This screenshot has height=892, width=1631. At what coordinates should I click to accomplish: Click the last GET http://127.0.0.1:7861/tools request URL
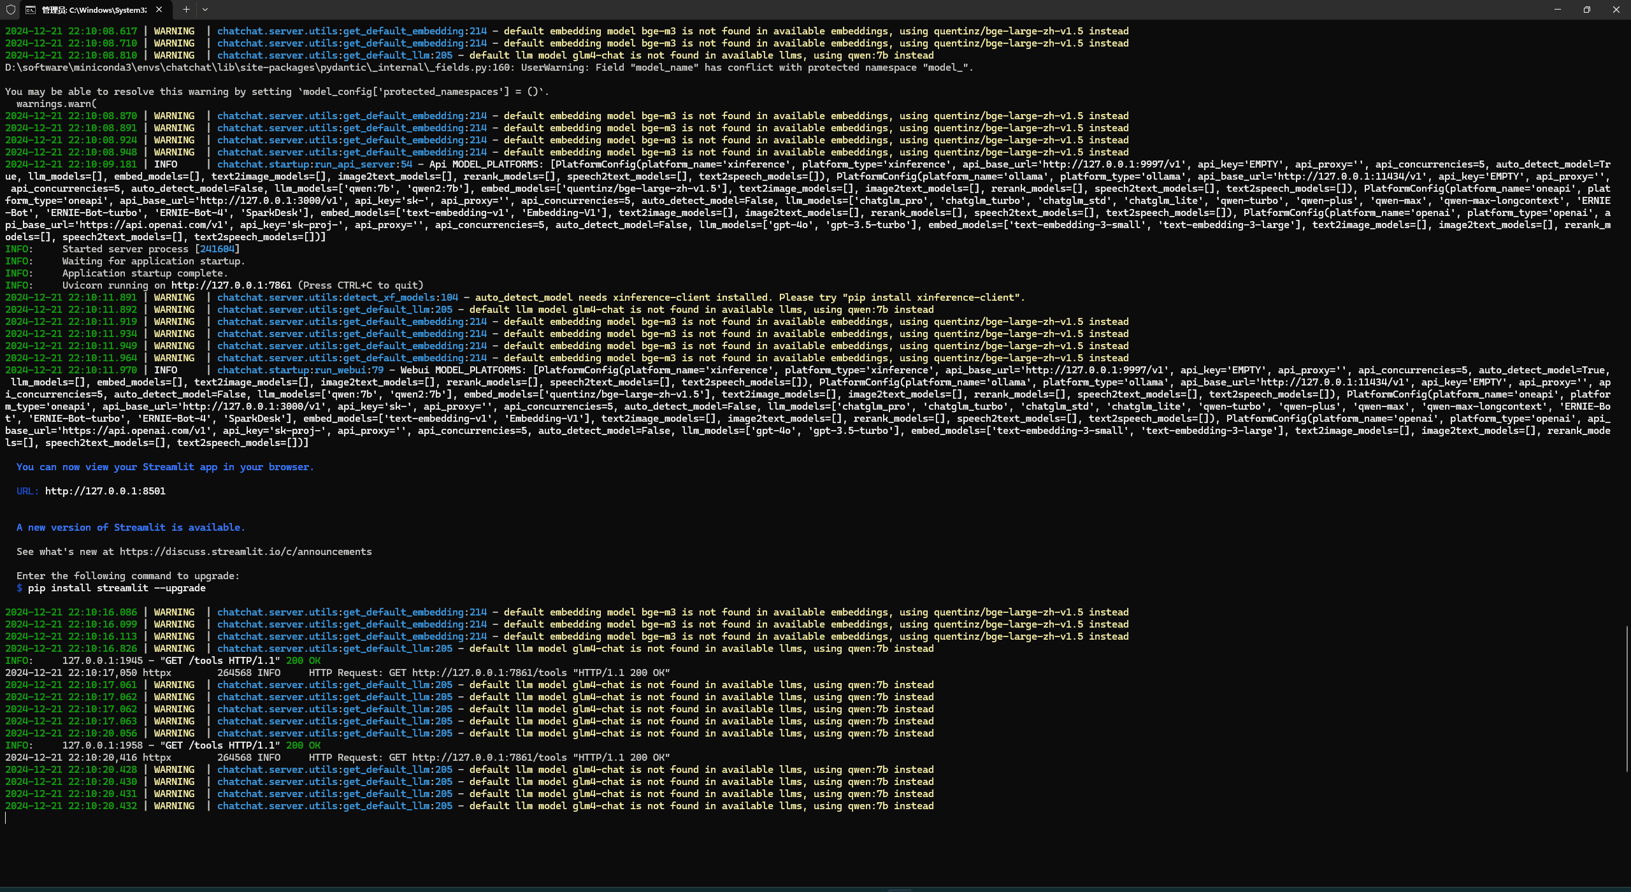click(489, 758)
